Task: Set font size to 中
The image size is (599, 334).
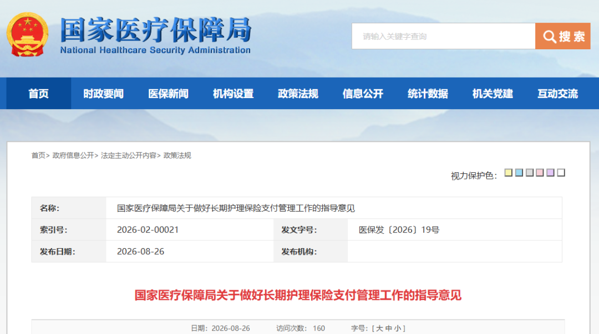Action: point(388,328)
